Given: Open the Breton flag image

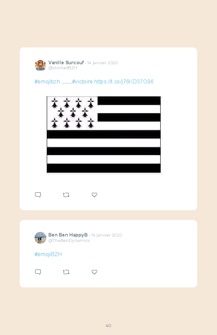Looking at the screenshot, I should (x=103, y=135).
